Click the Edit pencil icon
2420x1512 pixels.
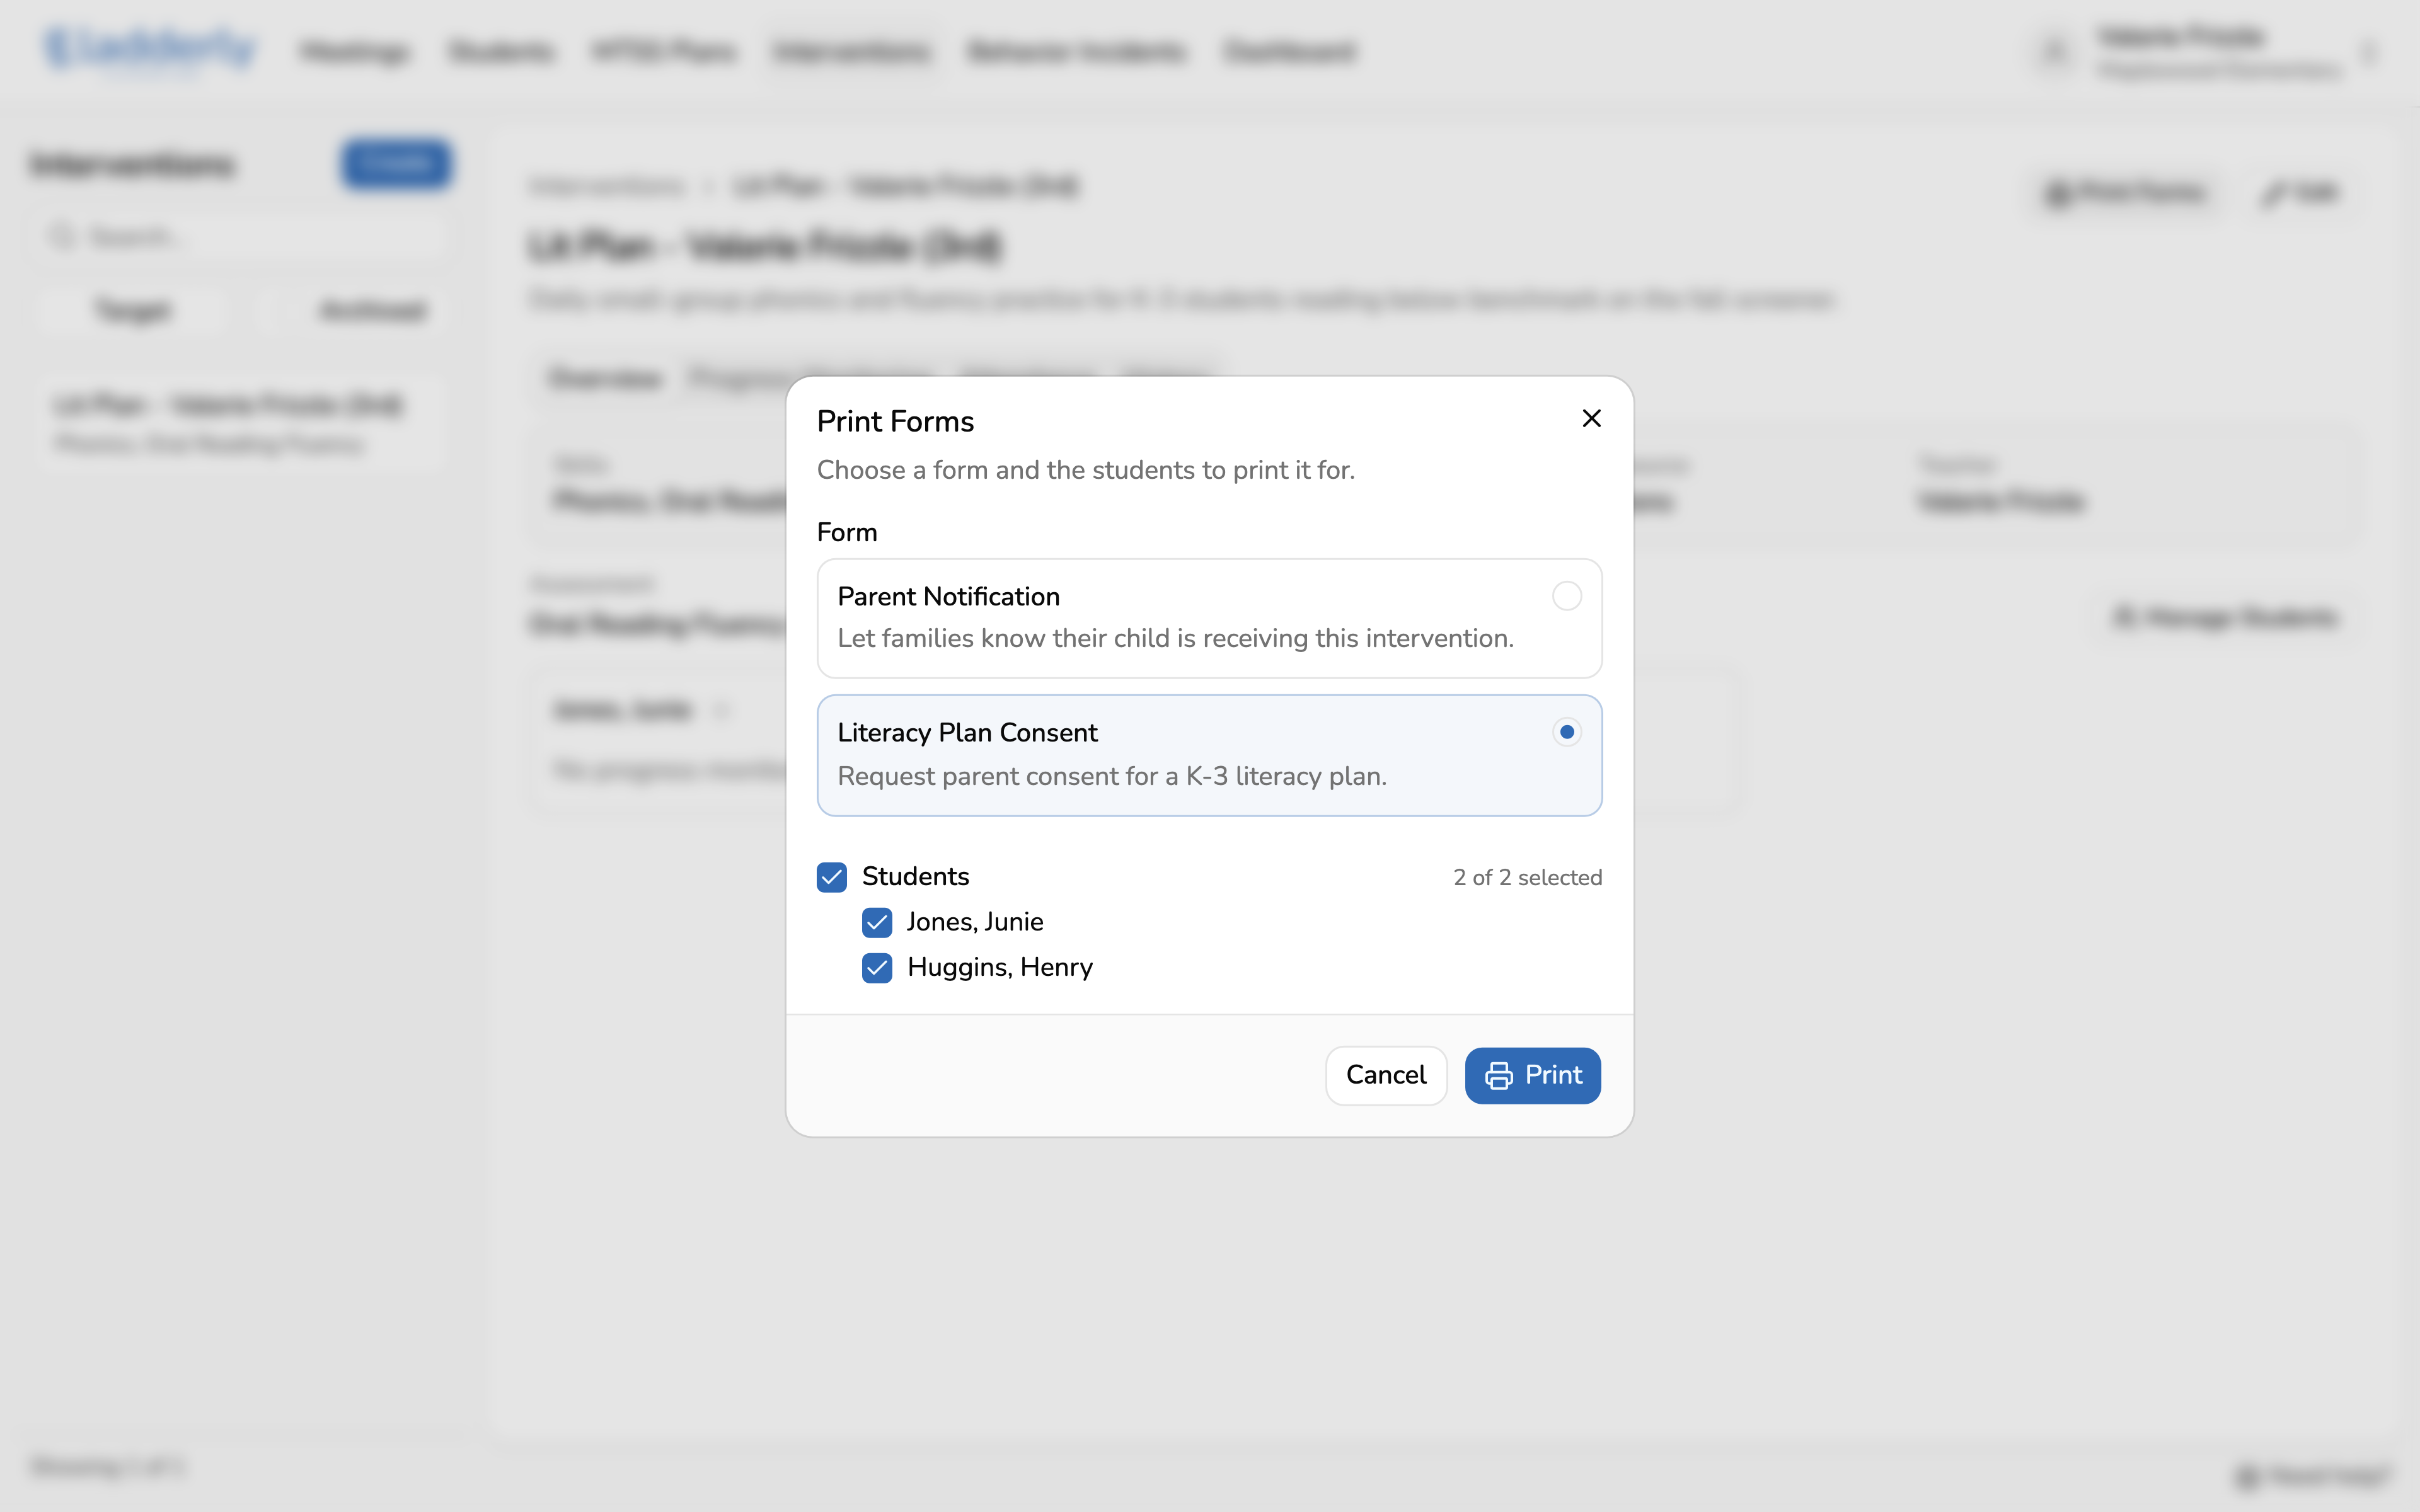pyautogui.click(x=2274, y=193)
